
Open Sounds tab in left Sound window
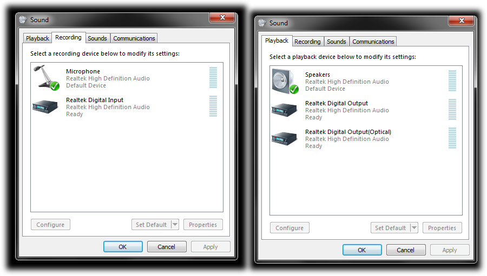tap(97, 38)
